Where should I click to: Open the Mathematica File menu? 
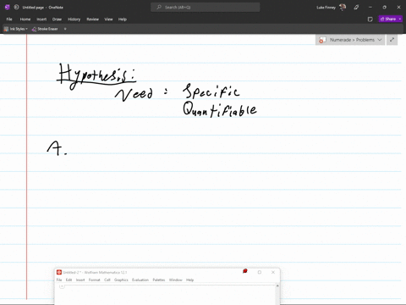coord(59,280)
